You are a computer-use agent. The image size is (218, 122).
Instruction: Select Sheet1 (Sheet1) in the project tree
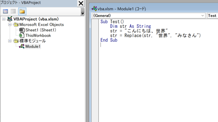(x=41, y=30)
